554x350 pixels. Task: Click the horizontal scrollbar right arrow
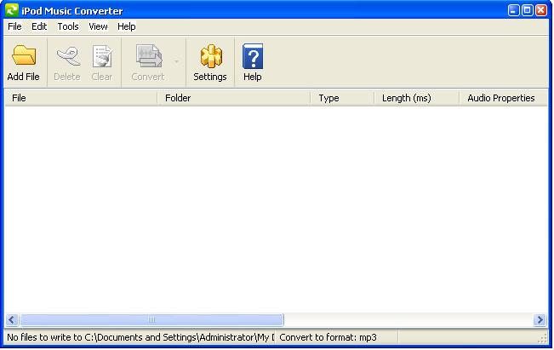tap(540, 320)
